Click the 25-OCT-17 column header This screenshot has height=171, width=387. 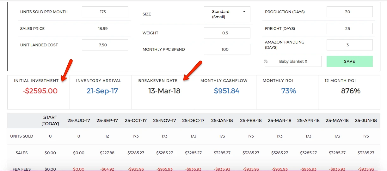136,121
